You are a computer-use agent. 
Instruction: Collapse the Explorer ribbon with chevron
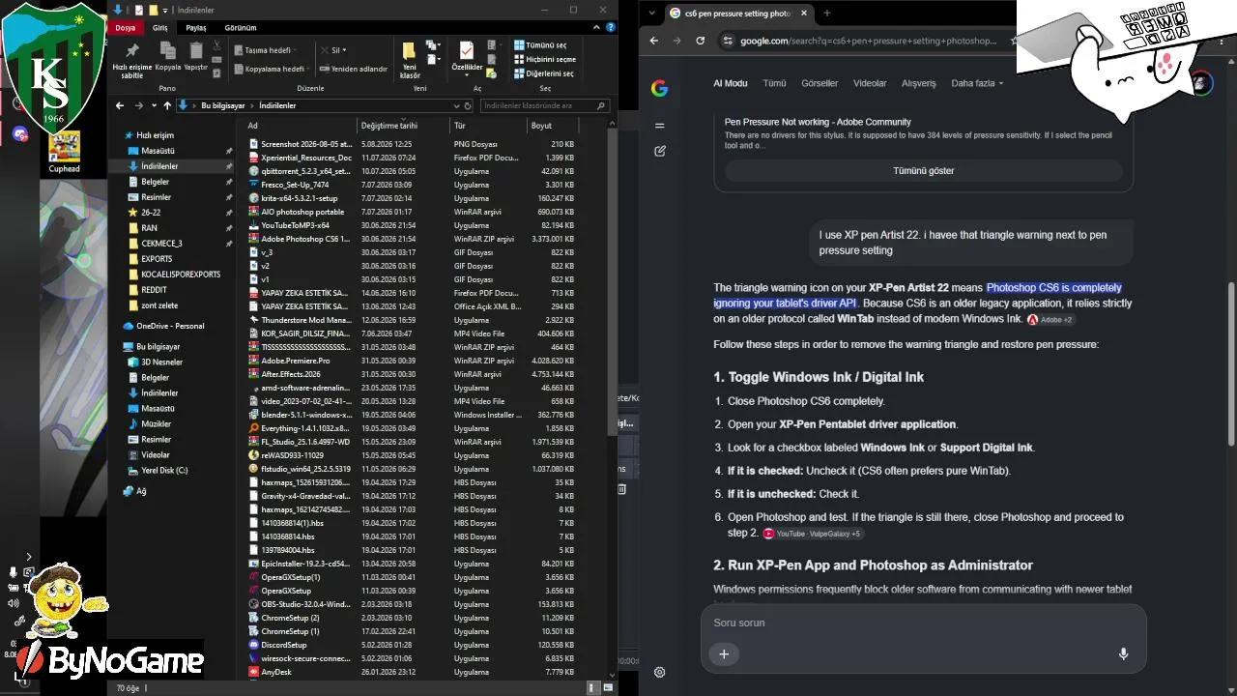(596, 27)
